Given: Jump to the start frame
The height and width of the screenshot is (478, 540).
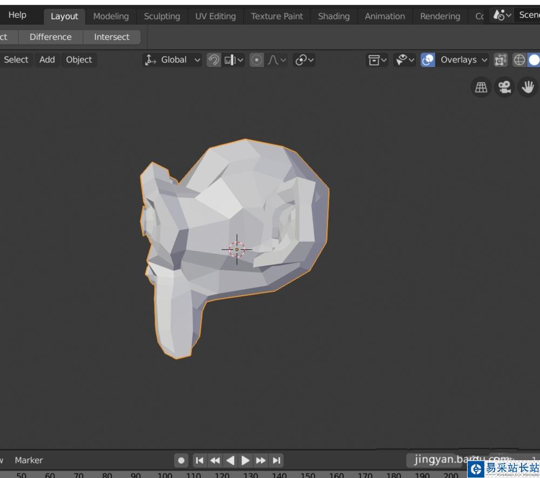Looking at the screenshot, I should click(200, 460).
